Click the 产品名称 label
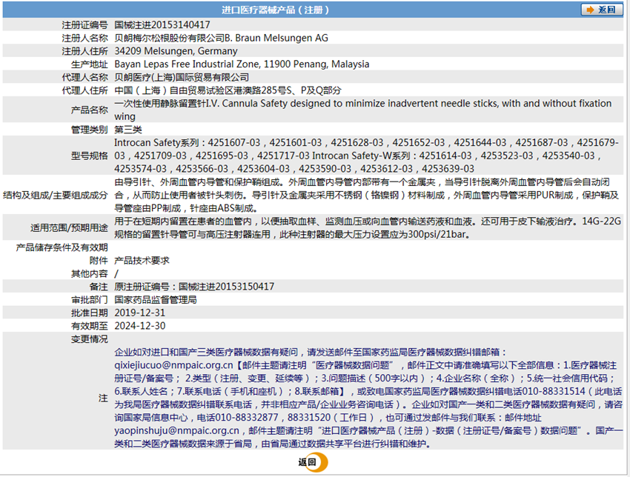 [x=90, y=110]
